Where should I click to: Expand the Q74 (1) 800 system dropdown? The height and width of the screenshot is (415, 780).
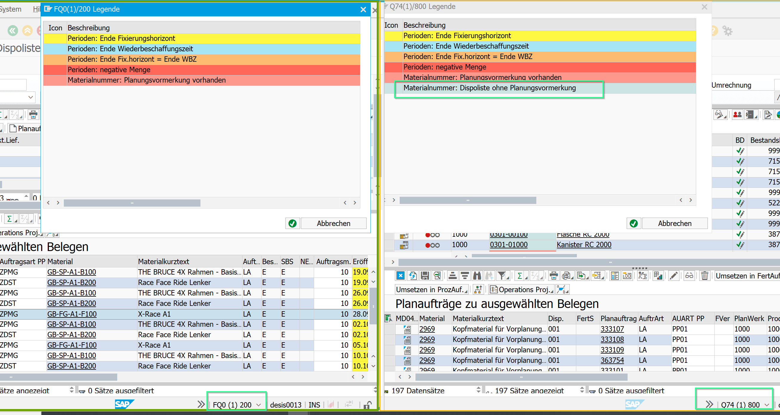[x=767, y=405]
